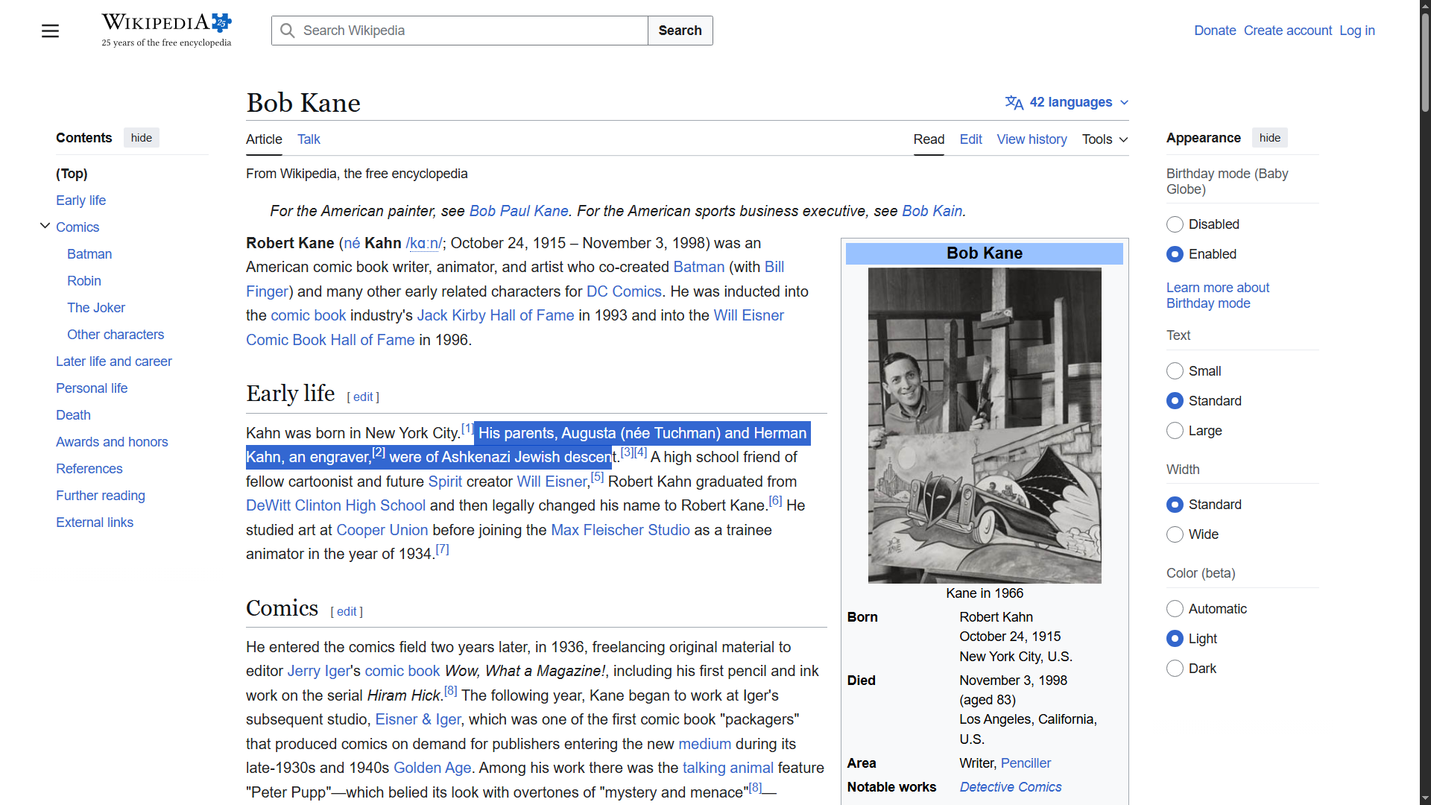Select Wide width option
Screen dimensions: 1431x805
click(x=1175, y=534)
